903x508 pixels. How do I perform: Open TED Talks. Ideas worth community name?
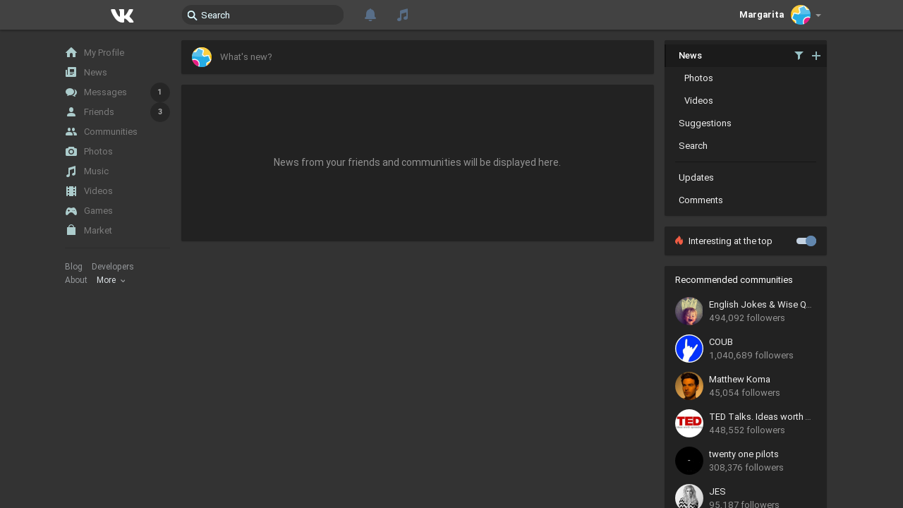click(760, 417)
